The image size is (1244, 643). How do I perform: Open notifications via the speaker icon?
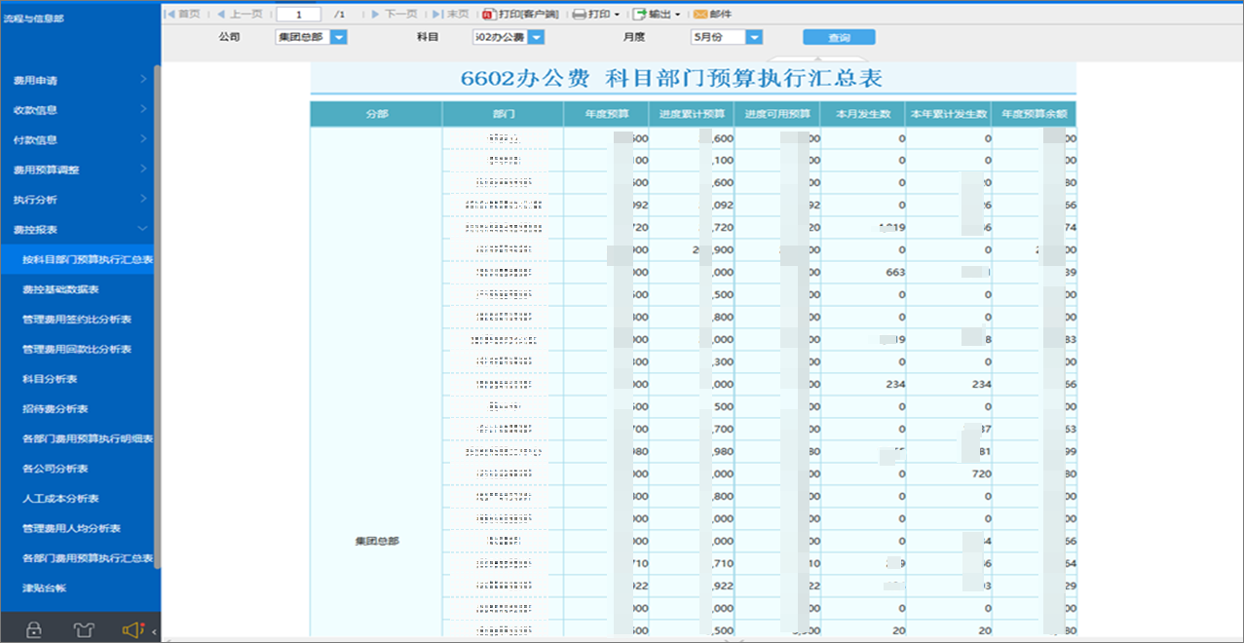132,629
